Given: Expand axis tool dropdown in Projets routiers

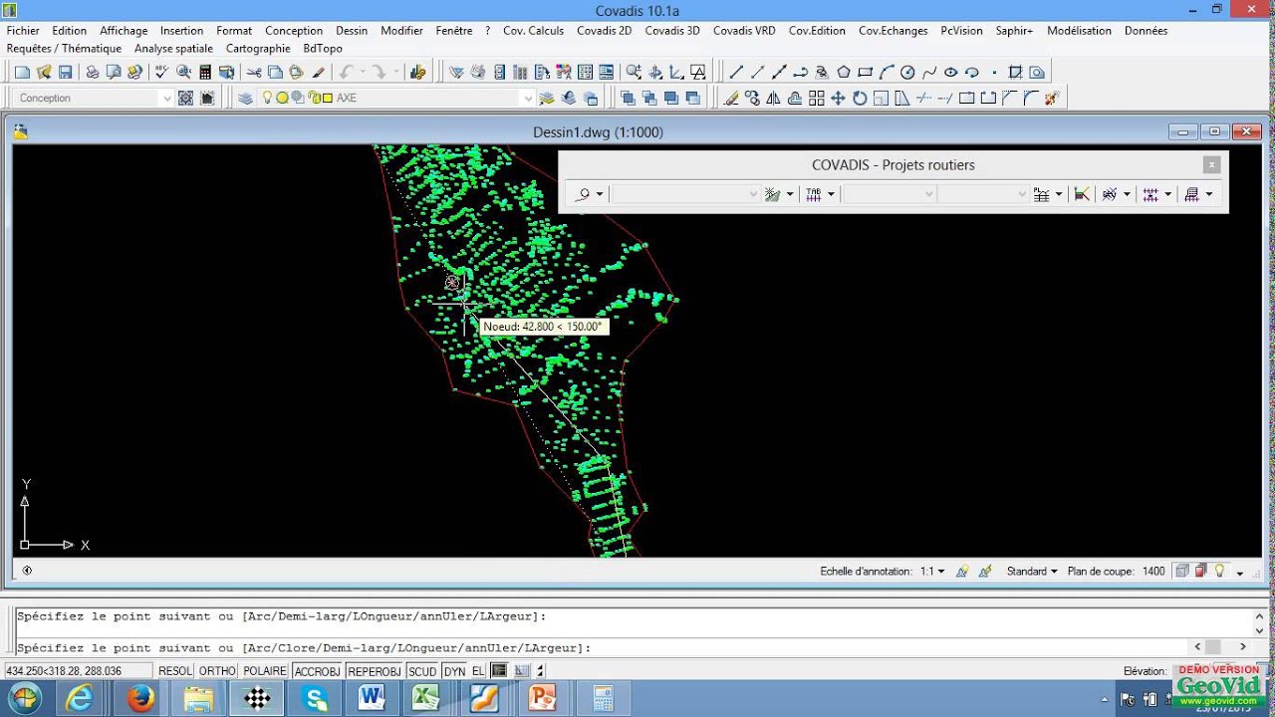Looking at the screenshot, I should point(600,194).
